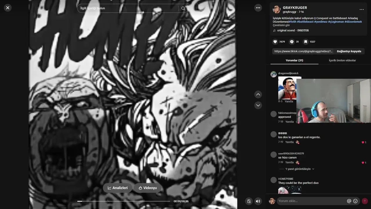The width and height of the screenshot is (371, 209).
Task: Go to the previous video with the up arrow
Action: point(258,94)
